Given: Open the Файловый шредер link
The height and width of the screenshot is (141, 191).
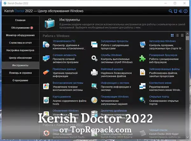Looking at the screenshot, I should [112, 69].
